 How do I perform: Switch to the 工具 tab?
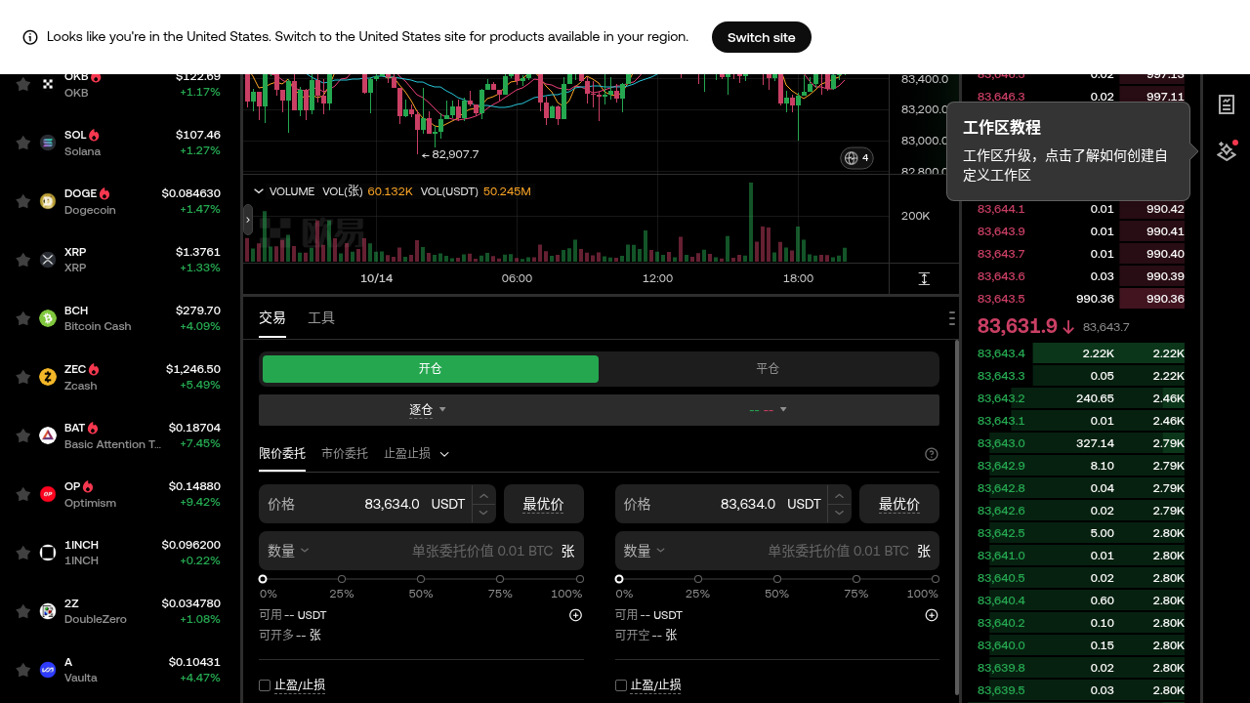tap(321, 318)
